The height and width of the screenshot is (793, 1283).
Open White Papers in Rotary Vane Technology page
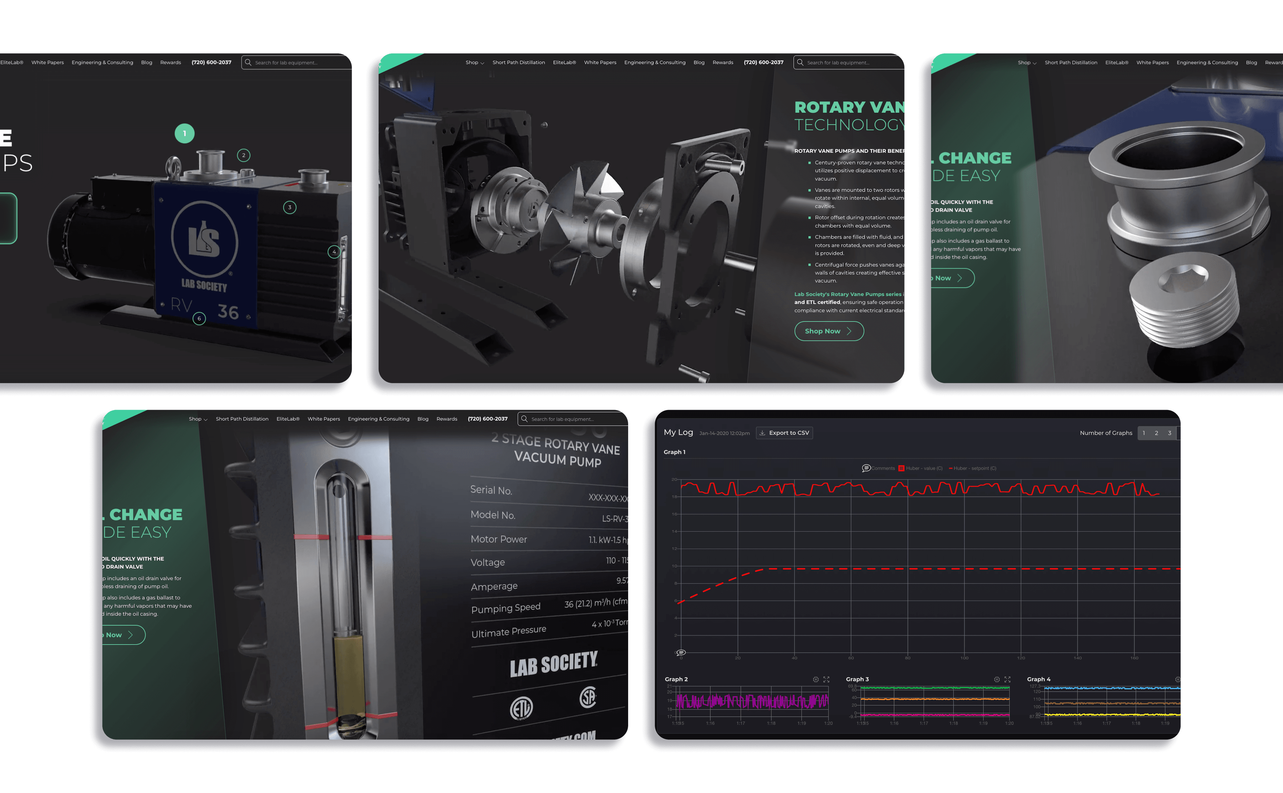[600, 62]
